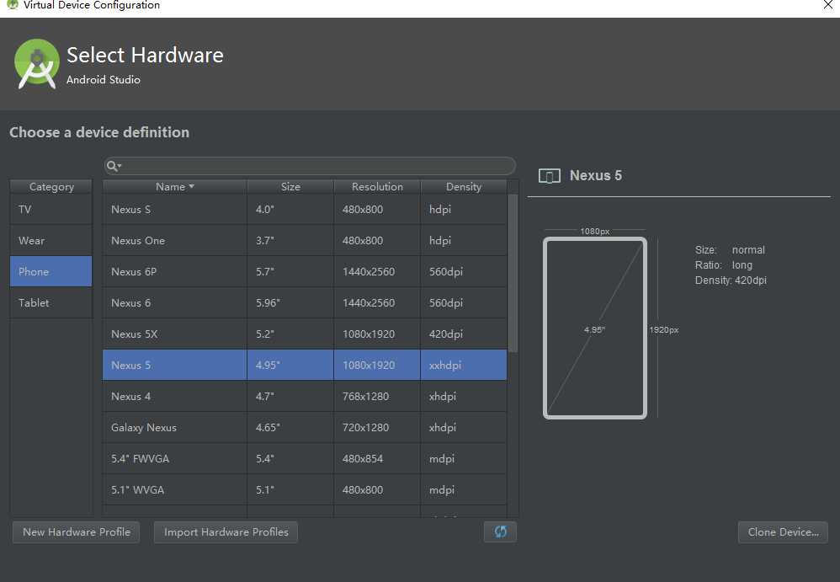840x582 pixels.
Task: Click the refresh device list icon button
Action: [500, 531]
